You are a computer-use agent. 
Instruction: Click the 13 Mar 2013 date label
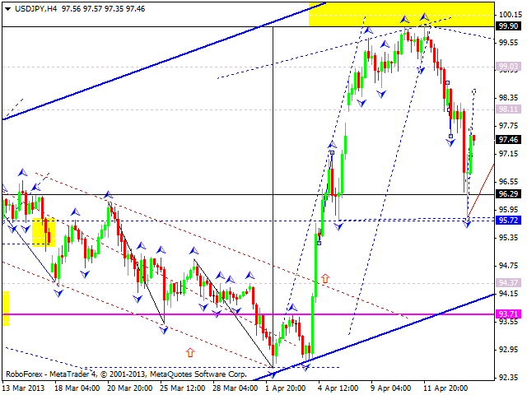point(26,386)
